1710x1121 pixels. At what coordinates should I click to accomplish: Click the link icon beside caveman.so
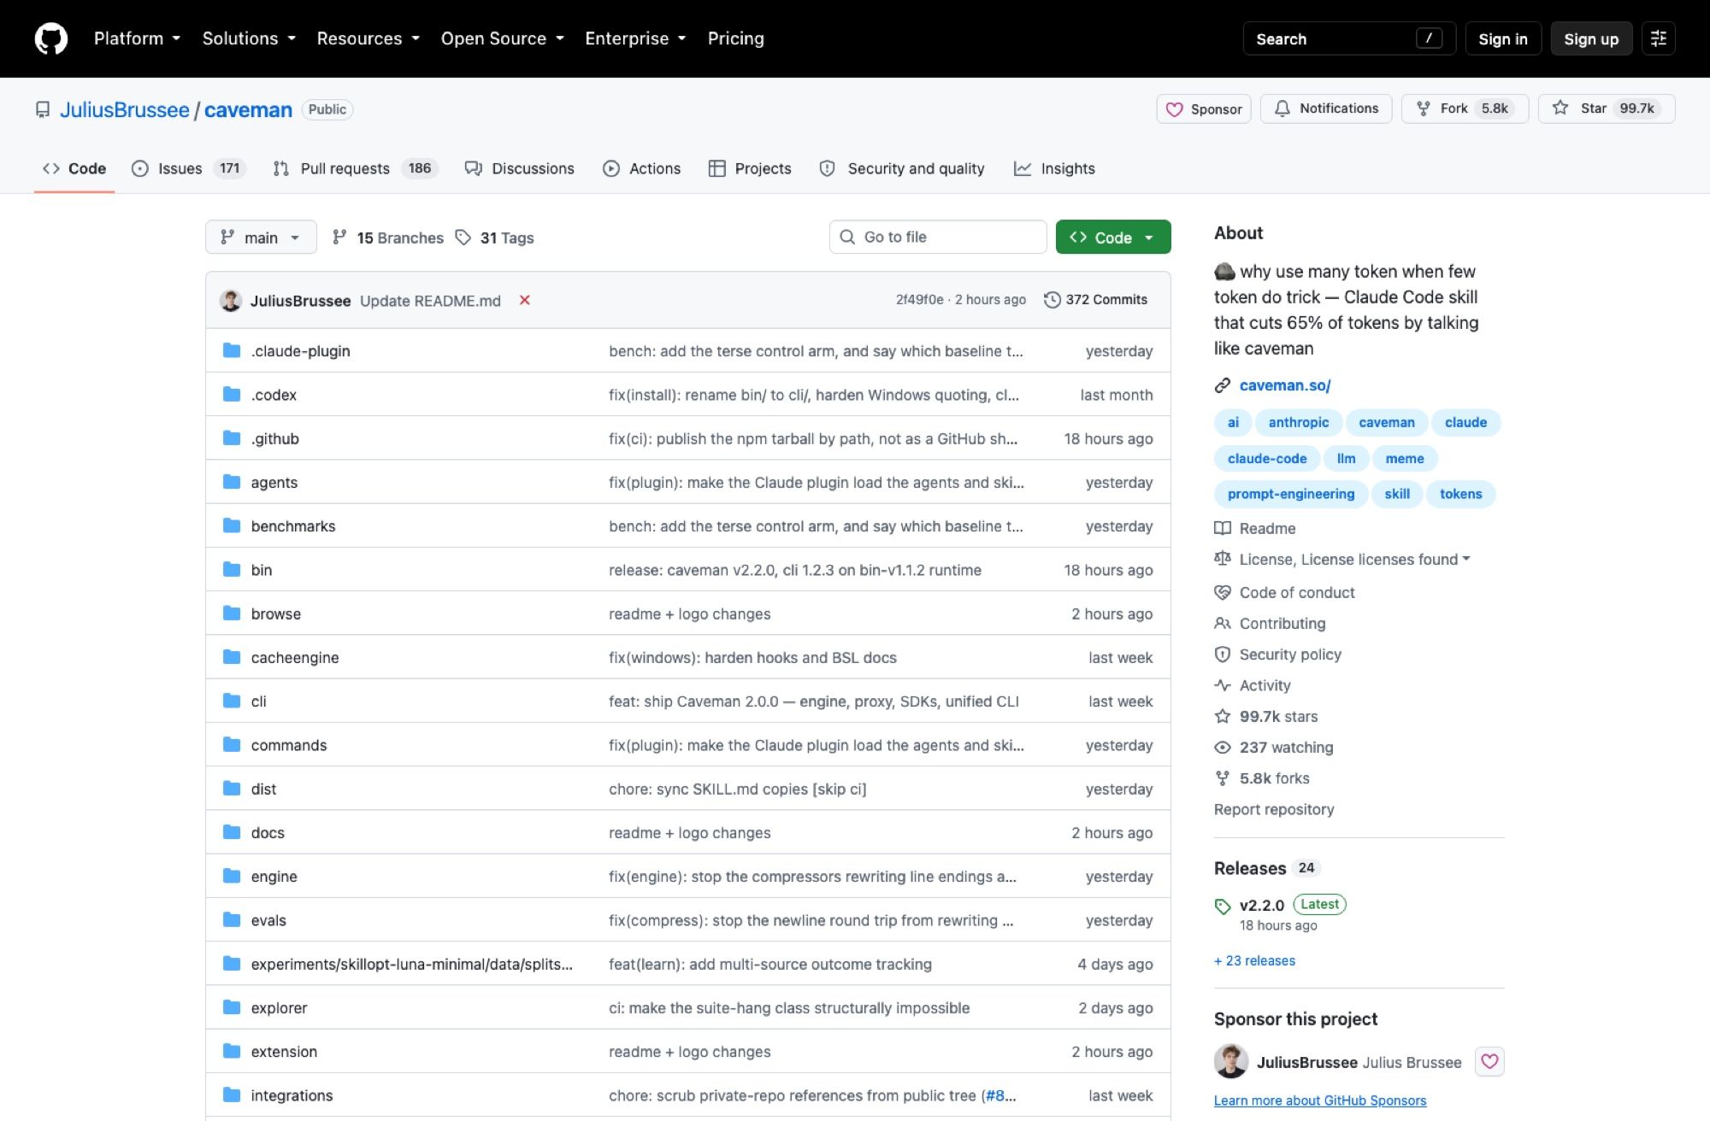coord(1223,385)
